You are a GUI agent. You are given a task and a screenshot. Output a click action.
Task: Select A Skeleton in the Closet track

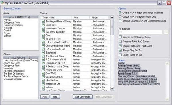(x=75, y=66)
